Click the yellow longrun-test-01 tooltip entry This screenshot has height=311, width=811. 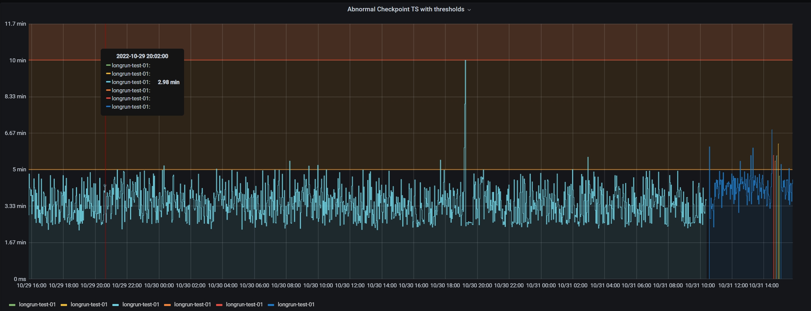131,74
